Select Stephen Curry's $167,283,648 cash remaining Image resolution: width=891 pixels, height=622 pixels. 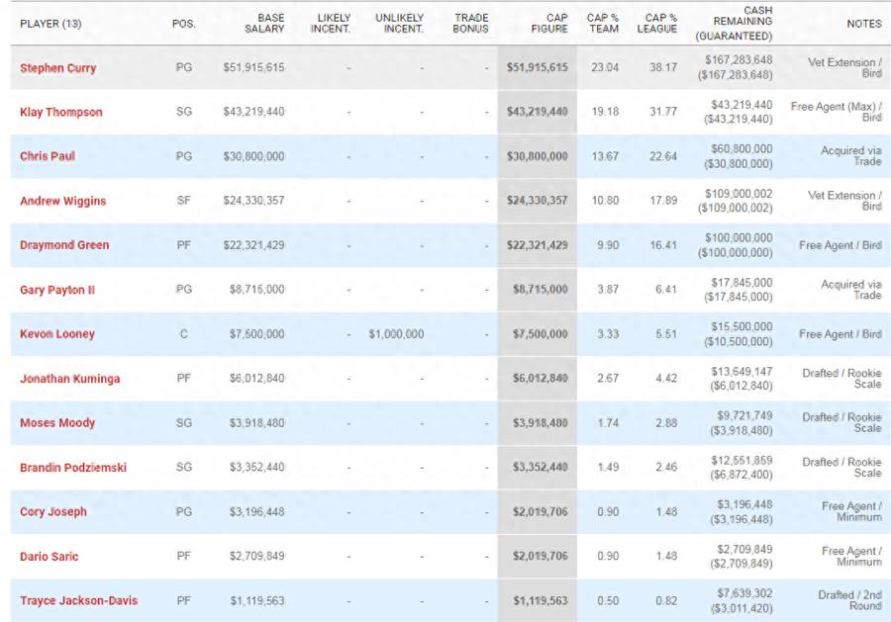739,59
